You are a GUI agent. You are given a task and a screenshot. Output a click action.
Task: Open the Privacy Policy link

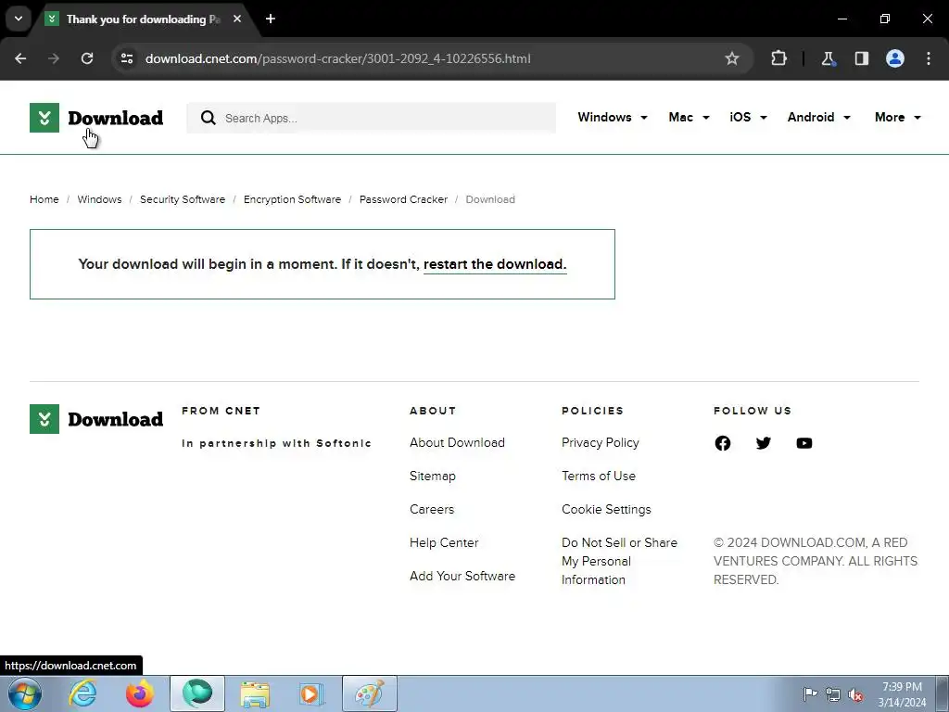[x=600, y=442]
